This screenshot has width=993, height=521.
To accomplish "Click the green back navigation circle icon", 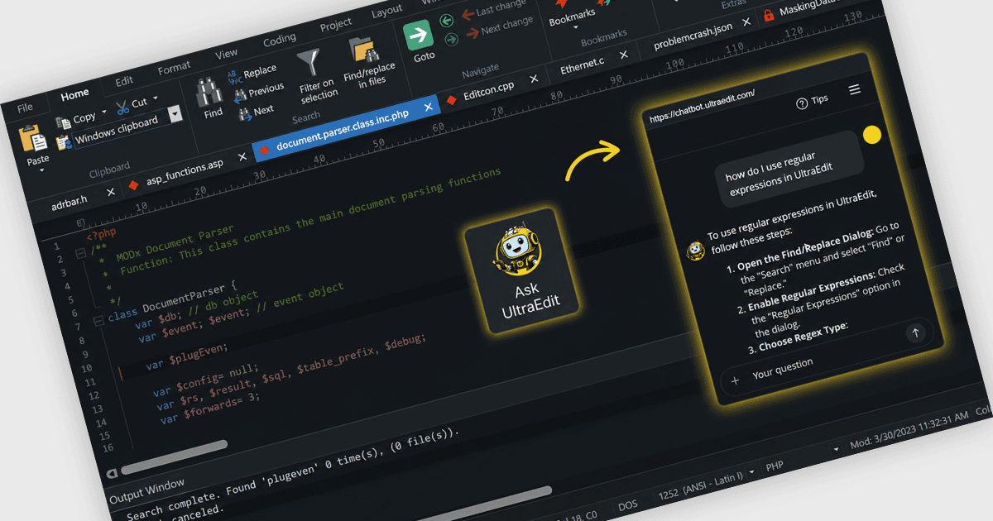I will [448, 21].
